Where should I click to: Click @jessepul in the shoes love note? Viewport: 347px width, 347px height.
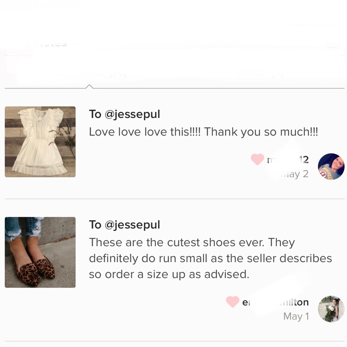tap(132, 225)
